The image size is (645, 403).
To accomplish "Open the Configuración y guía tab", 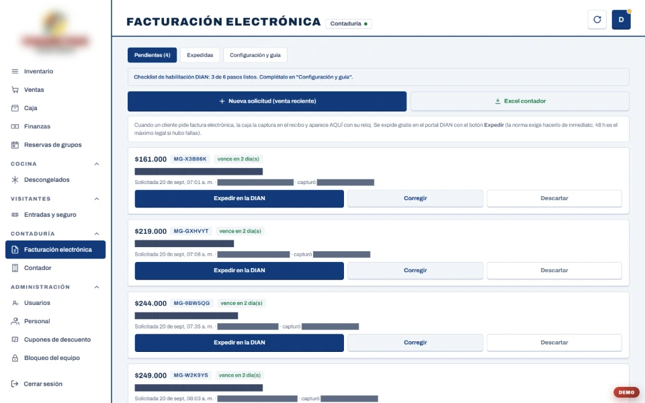I will 255,55.
